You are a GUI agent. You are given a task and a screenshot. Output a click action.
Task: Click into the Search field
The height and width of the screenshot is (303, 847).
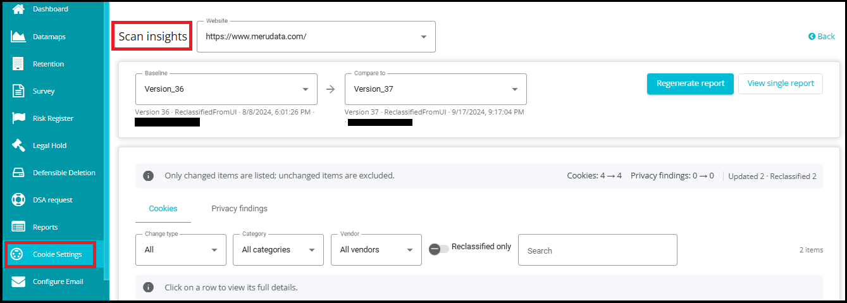(x=598, y=250)
